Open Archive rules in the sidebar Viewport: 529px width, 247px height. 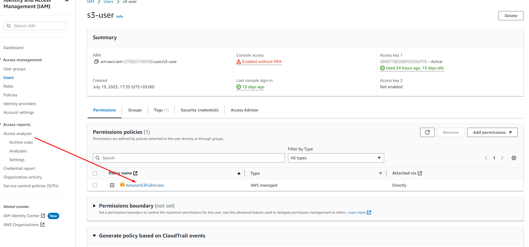(21, 142)
